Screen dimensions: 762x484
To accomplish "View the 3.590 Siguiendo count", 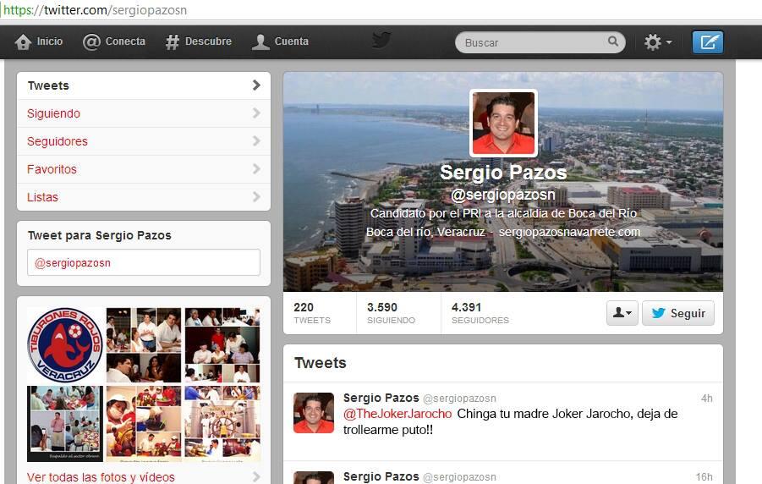I will point(391,313).
